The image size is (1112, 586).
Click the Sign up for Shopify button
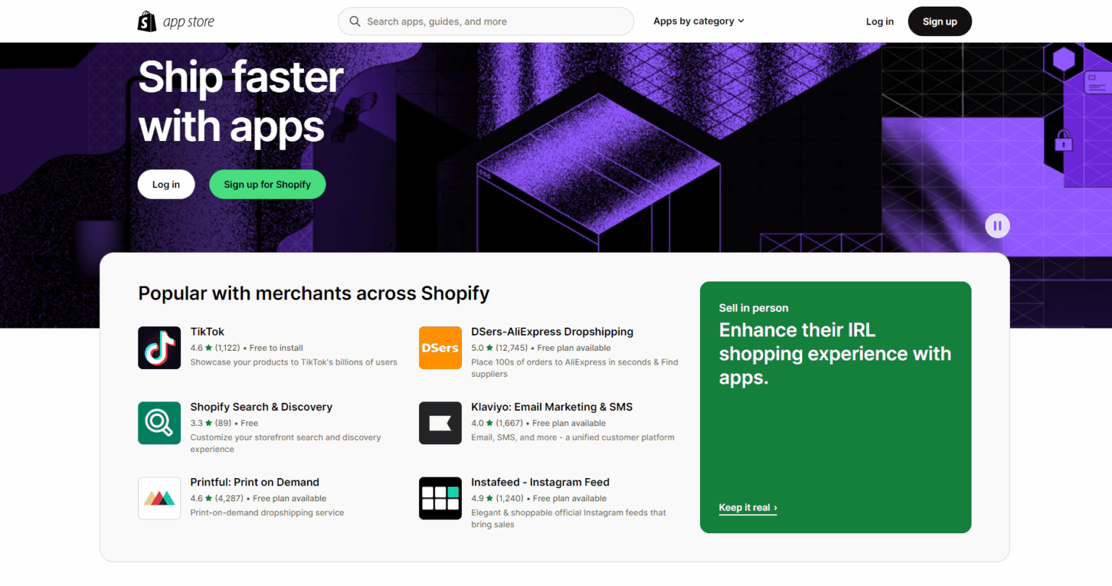point(267,184)
